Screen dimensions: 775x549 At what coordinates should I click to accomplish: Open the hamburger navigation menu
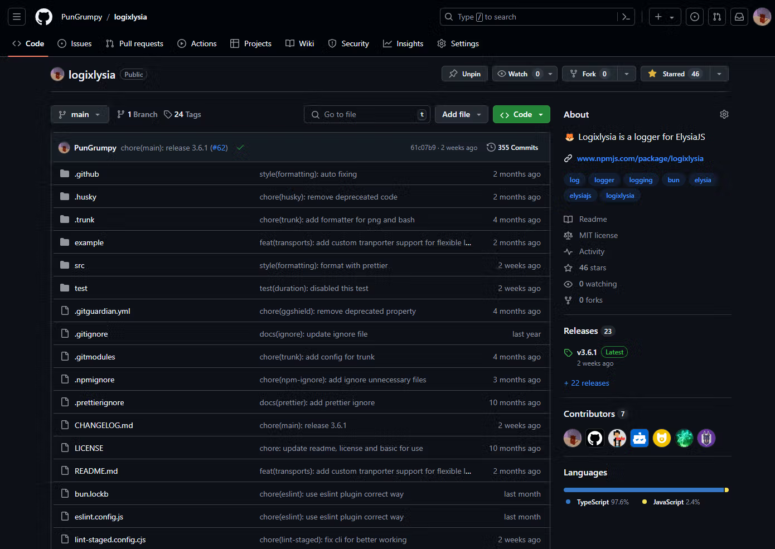pyautogui.click(x=17, y=17)
